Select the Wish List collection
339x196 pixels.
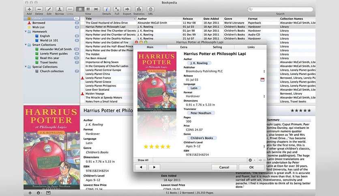[51, 27]
